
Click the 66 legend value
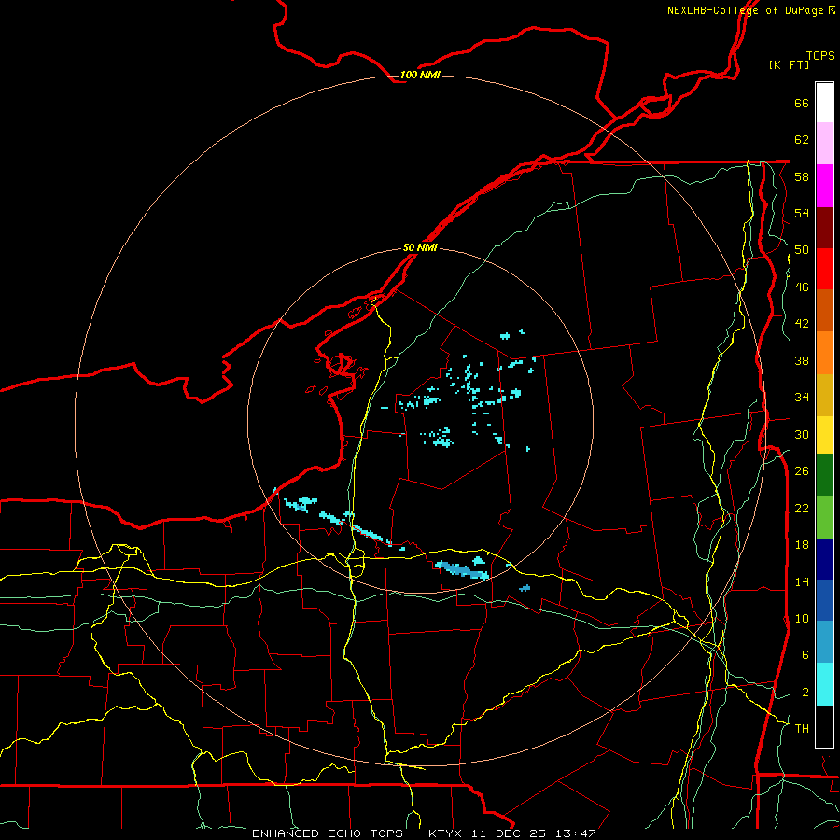(802, 103)
